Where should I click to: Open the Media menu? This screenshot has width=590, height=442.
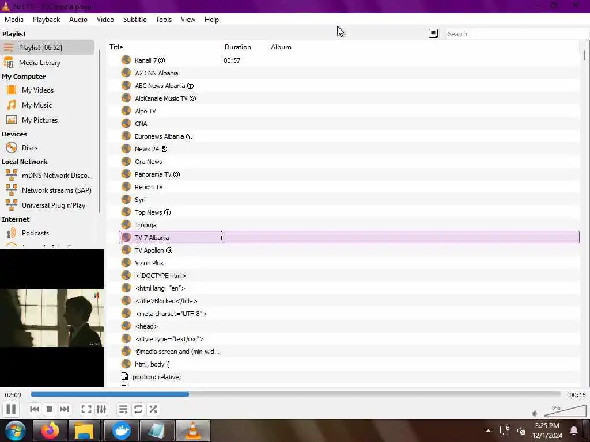(x=14, y=20)
